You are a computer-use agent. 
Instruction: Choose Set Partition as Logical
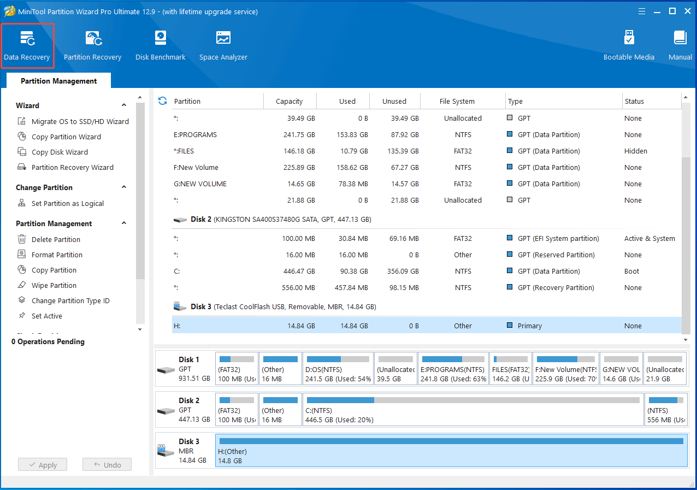tap(61, 203)
